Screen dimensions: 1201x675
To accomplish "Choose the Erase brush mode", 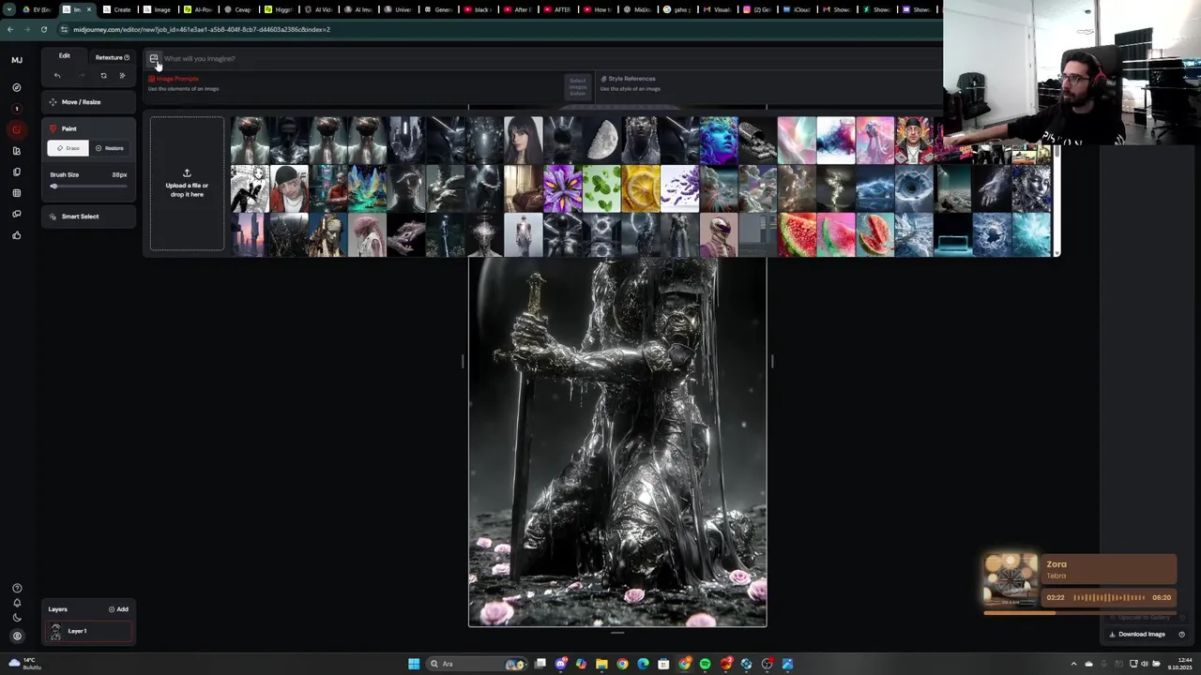I will click(68, 148).
